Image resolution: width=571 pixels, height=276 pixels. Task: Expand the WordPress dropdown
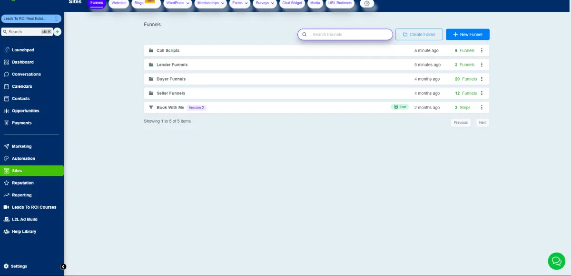point(178,3)
